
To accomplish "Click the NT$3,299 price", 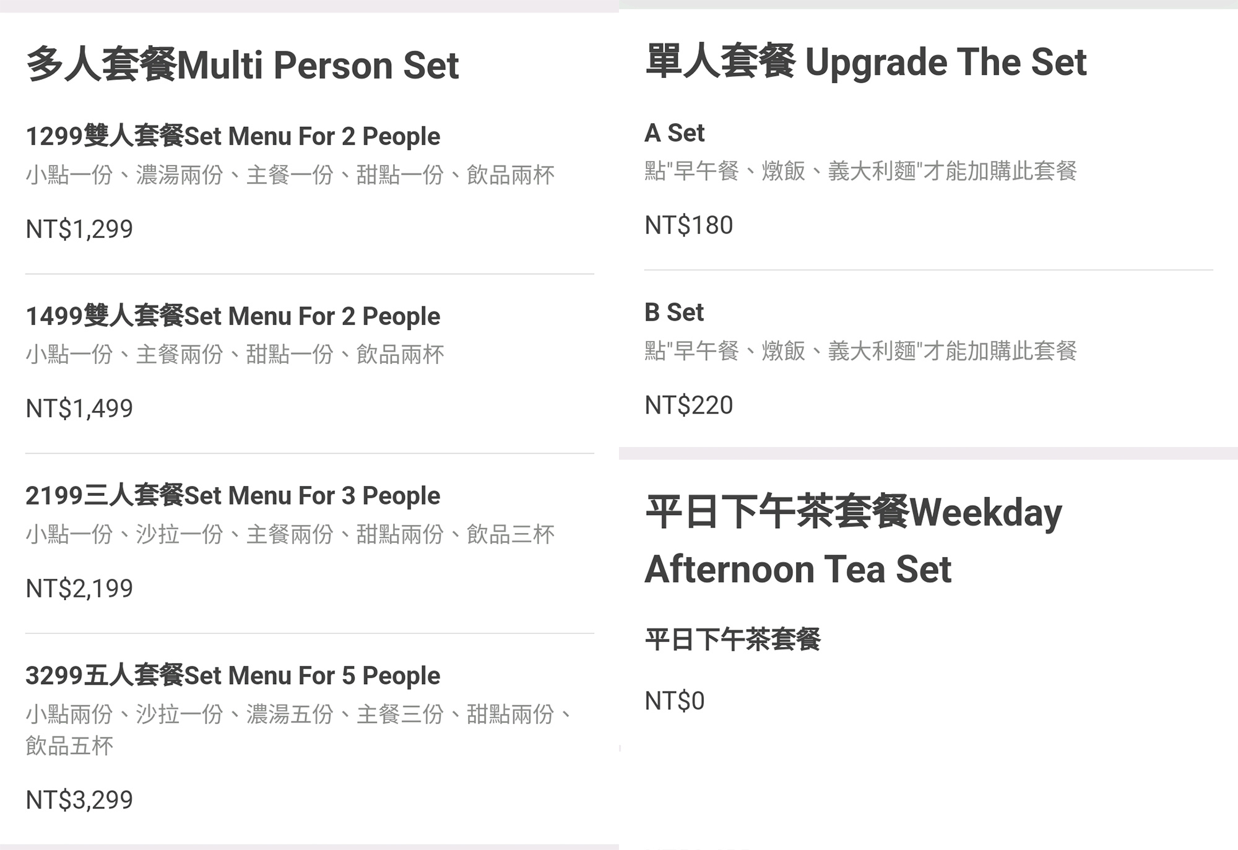I will pos(79,800).
